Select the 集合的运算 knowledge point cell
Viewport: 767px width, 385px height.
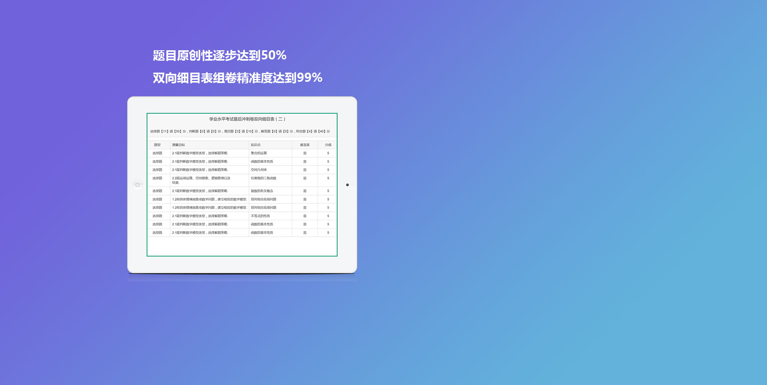click(259, 153)
